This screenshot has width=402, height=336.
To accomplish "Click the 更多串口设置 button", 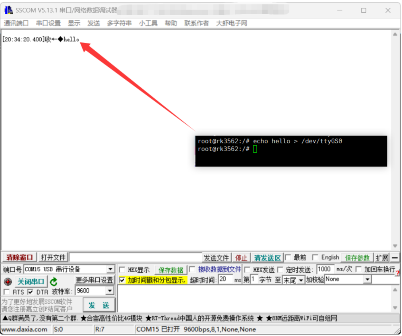I will pyautogui.click(x=94, y=280).
